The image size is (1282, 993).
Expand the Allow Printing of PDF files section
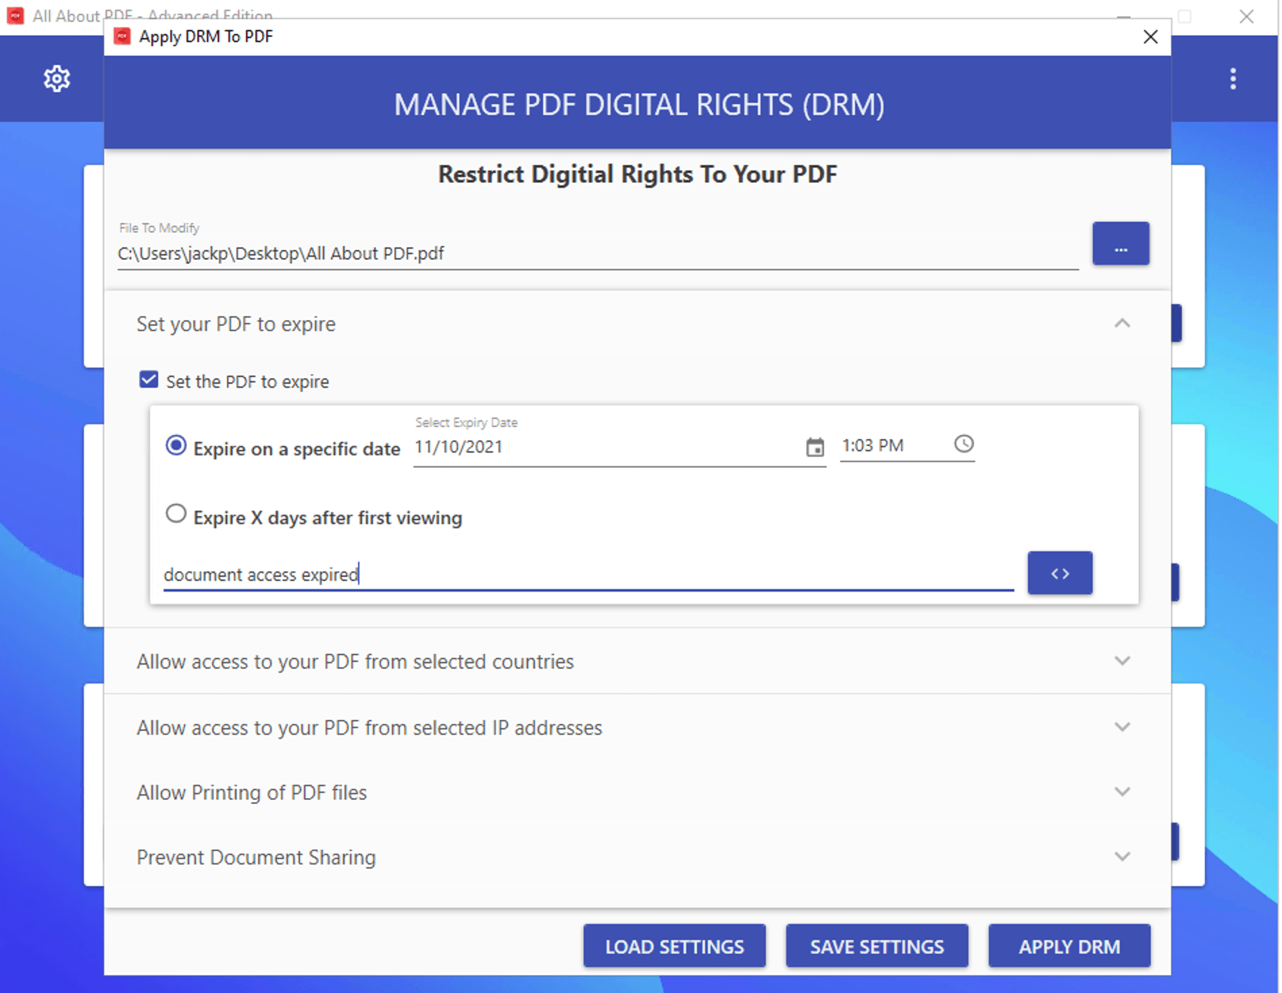tap(1123, 792)
